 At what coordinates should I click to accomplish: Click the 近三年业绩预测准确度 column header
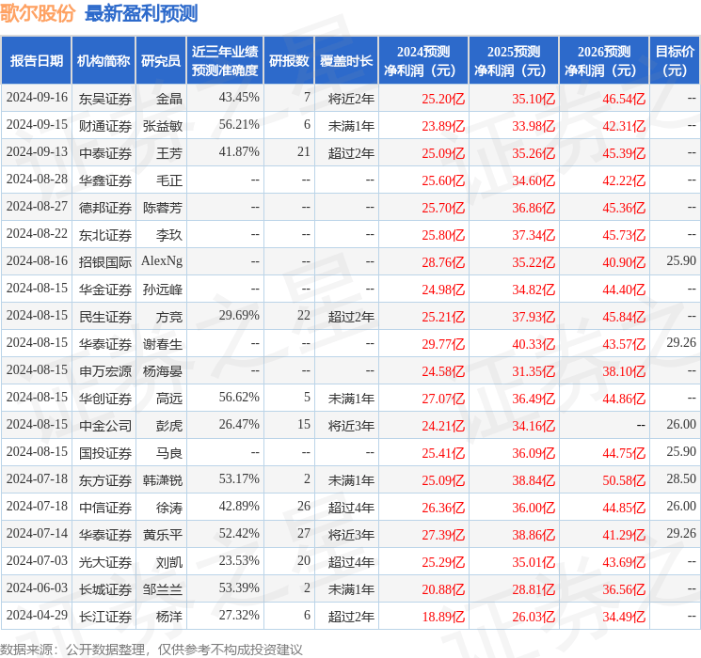(x=225, y=61)
